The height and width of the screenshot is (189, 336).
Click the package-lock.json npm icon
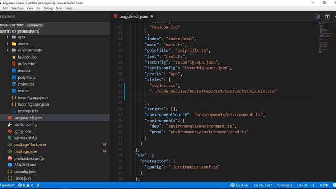(x=10, y=145)
